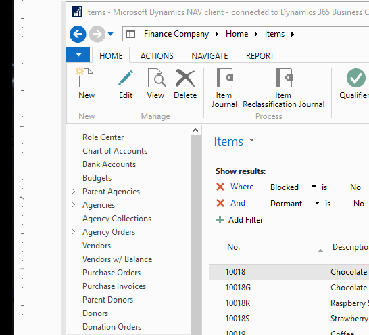This screenshot has height=335, width=369.
Task: Open Chart of Accounts
Action: pyautogui.click(x=115, y=151)
